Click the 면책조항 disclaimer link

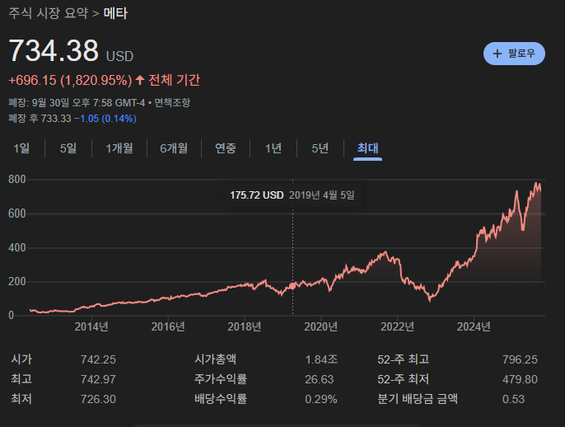pos(172,103)
